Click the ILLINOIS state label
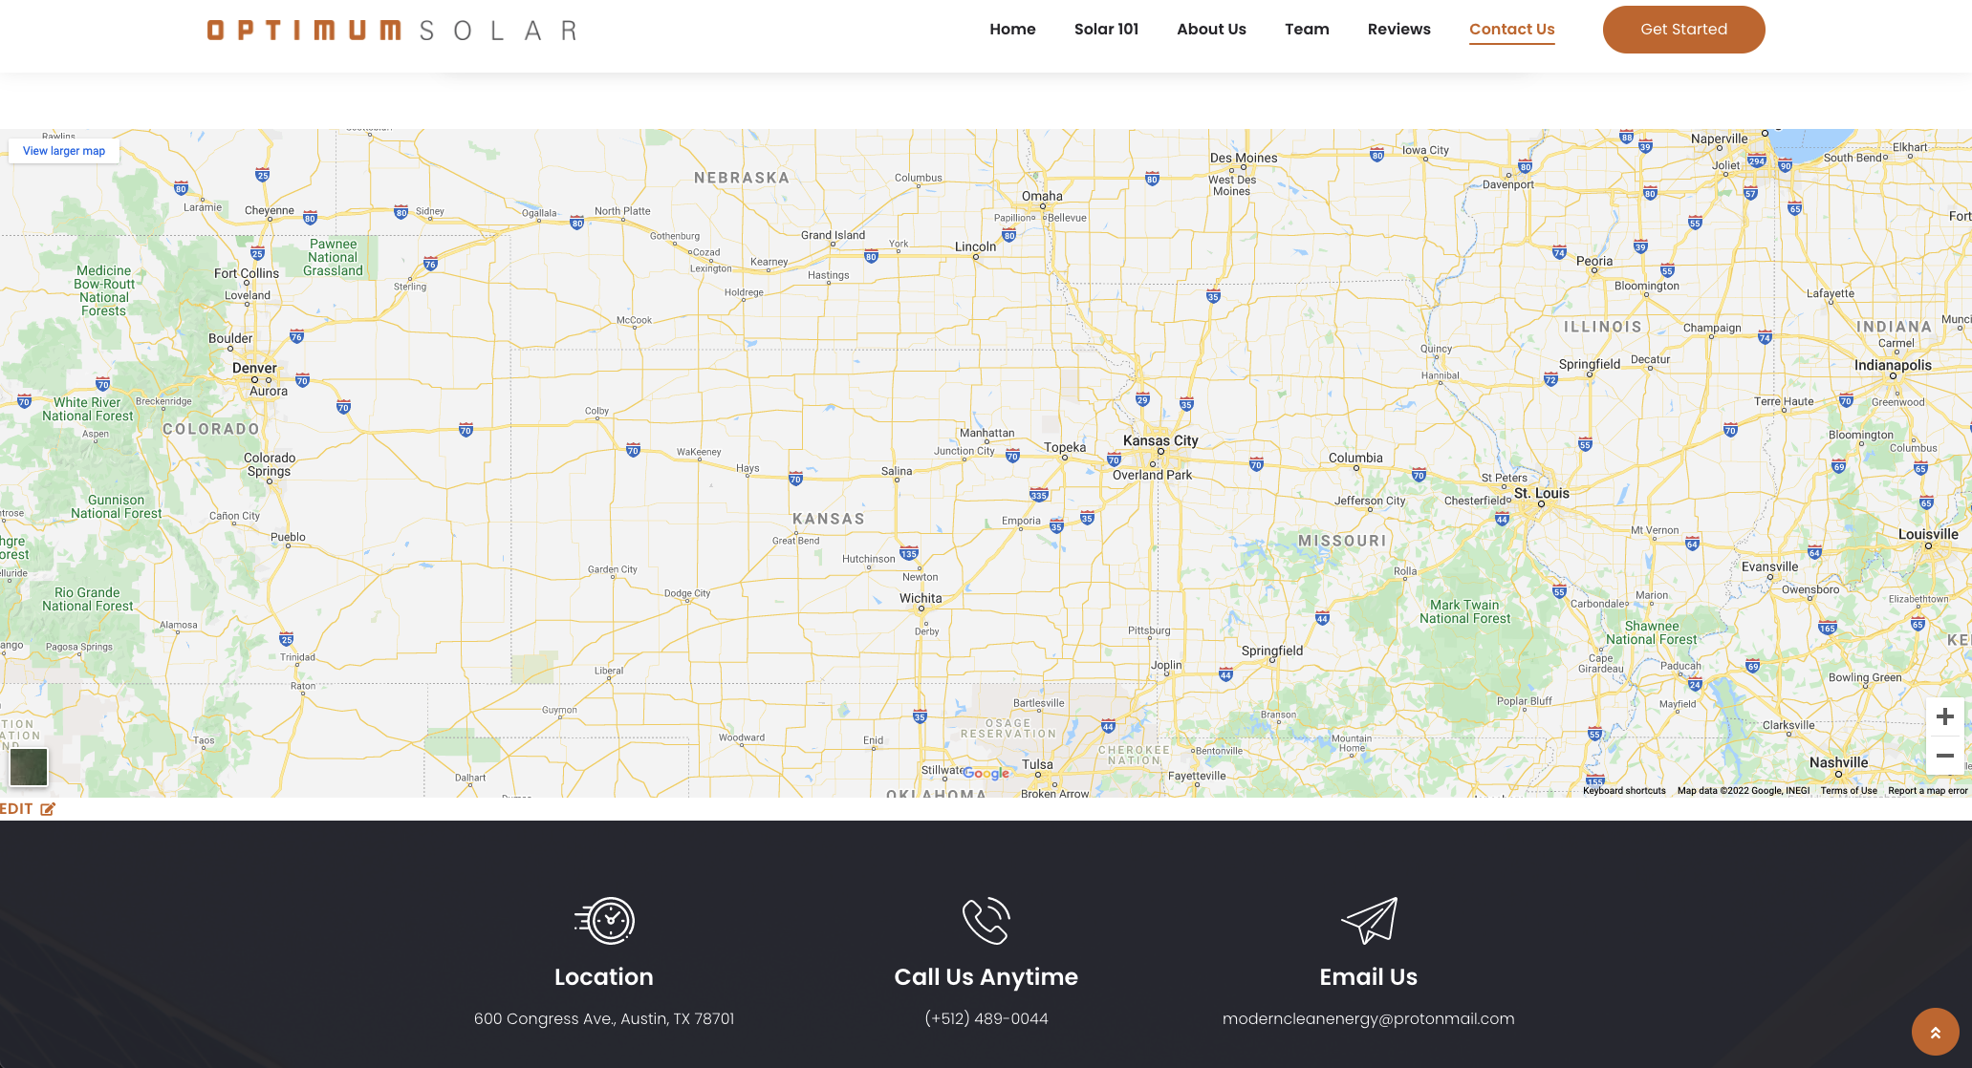1972x1068 pixels. point(1603,328)
